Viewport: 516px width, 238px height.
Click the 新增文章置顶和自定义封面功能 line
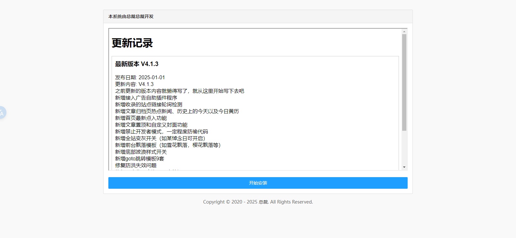click(x=151, y=125)
